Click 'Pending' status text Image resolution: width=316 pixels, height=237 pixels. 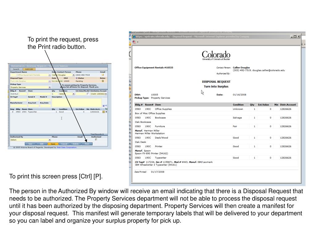pyautogui.click(x=79, y=81)
